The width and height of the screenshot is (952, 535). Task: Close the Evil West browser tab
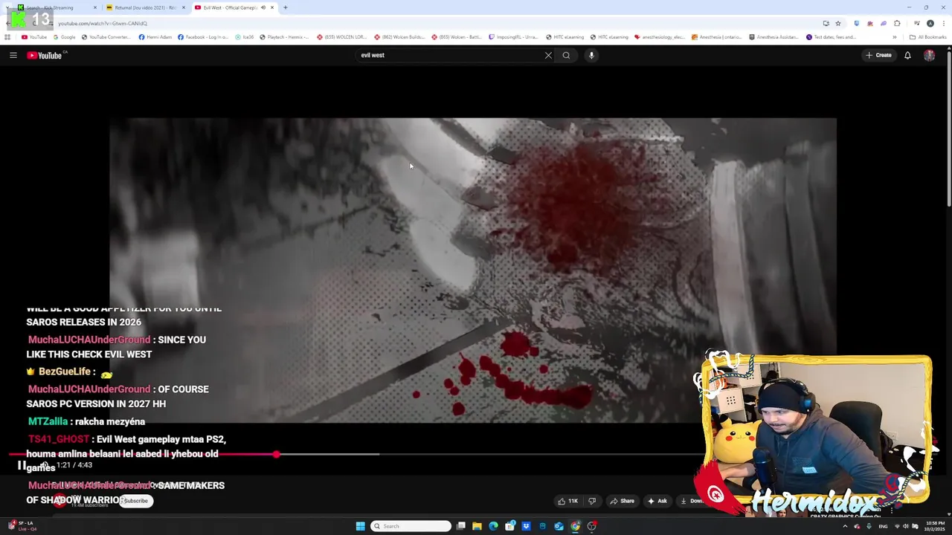[272, 7]
